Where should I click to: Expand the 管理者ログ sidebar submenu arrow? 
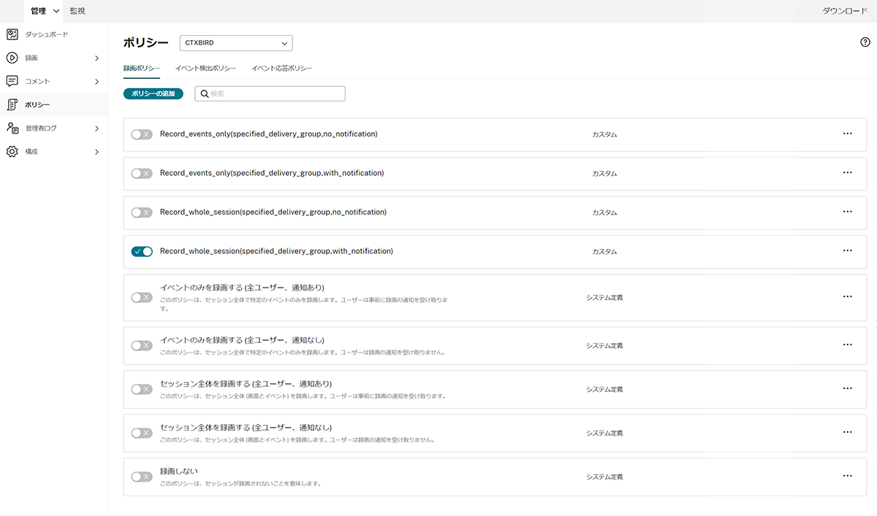[96, 128]
